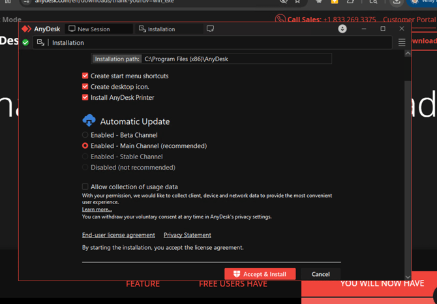This screenshot has width=437, height=304.
Task: Click the browser URL address text
Action: click(x=104, y=1)
